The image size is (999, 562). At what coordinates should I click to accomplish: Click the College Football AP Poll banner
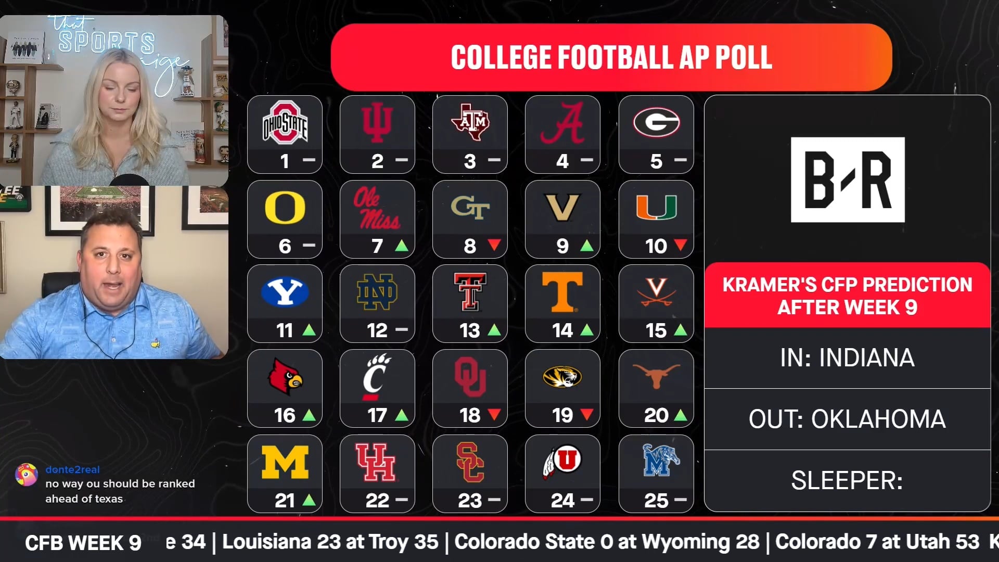click(x=611, y=57)
